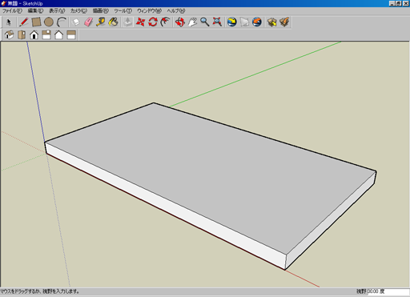
Task: Open the ツール(T) menu
Action: pos(123,10)
